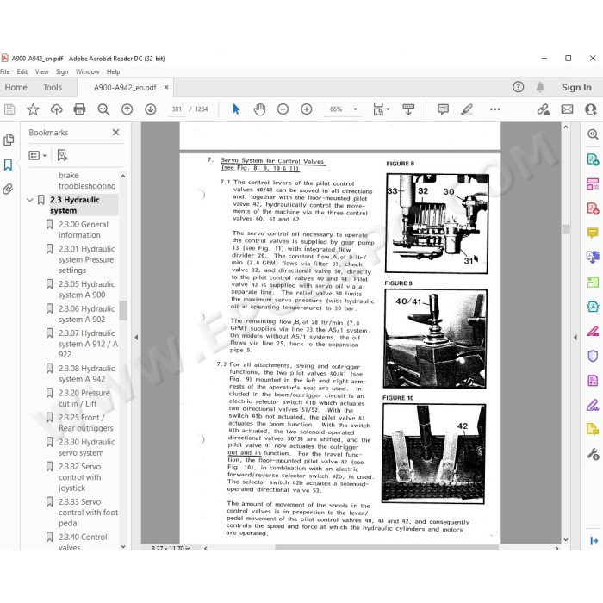Image resolution: width=603 pixels, height=603 pixels.
Task: Switch to the Home tab
Action: point(16,87)
